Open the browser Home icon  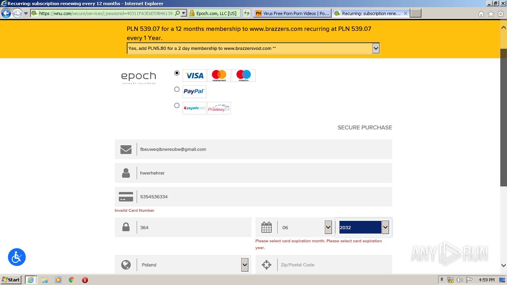(x=481, y=14)
